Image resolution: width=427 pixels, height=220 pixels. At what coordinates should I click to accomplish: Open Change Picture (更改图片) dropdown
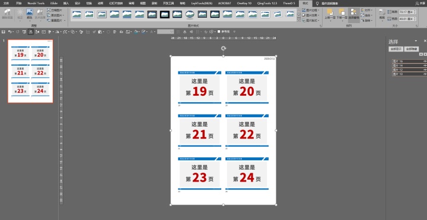coord(56,15)
